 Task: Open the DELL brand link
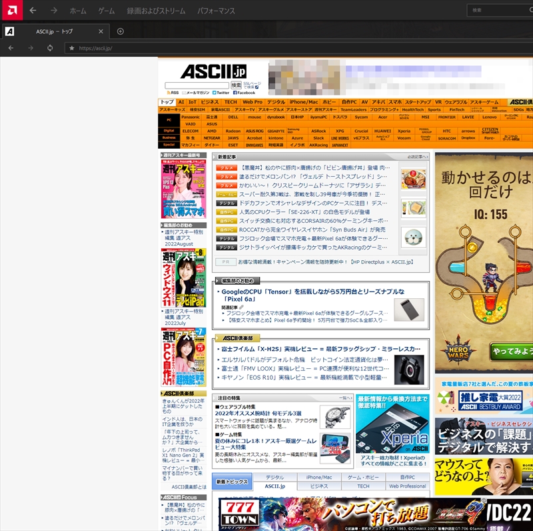(x=233, y=117)
